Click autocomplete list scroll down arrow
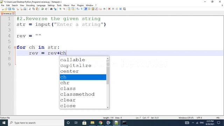224x126 pixels. tap(107, 107)
